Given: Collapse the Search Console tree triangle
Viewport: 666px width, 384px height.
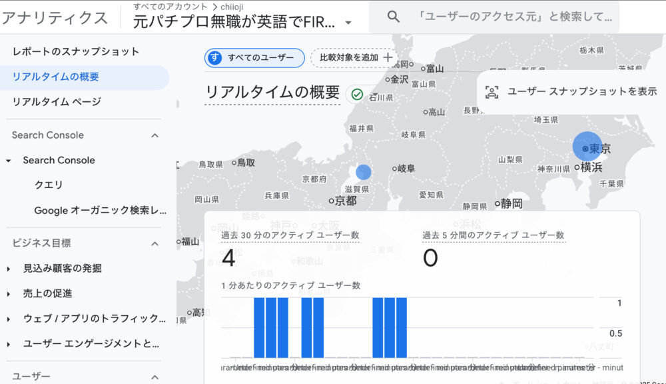Looking at the screenshot, I should [9, 160].
